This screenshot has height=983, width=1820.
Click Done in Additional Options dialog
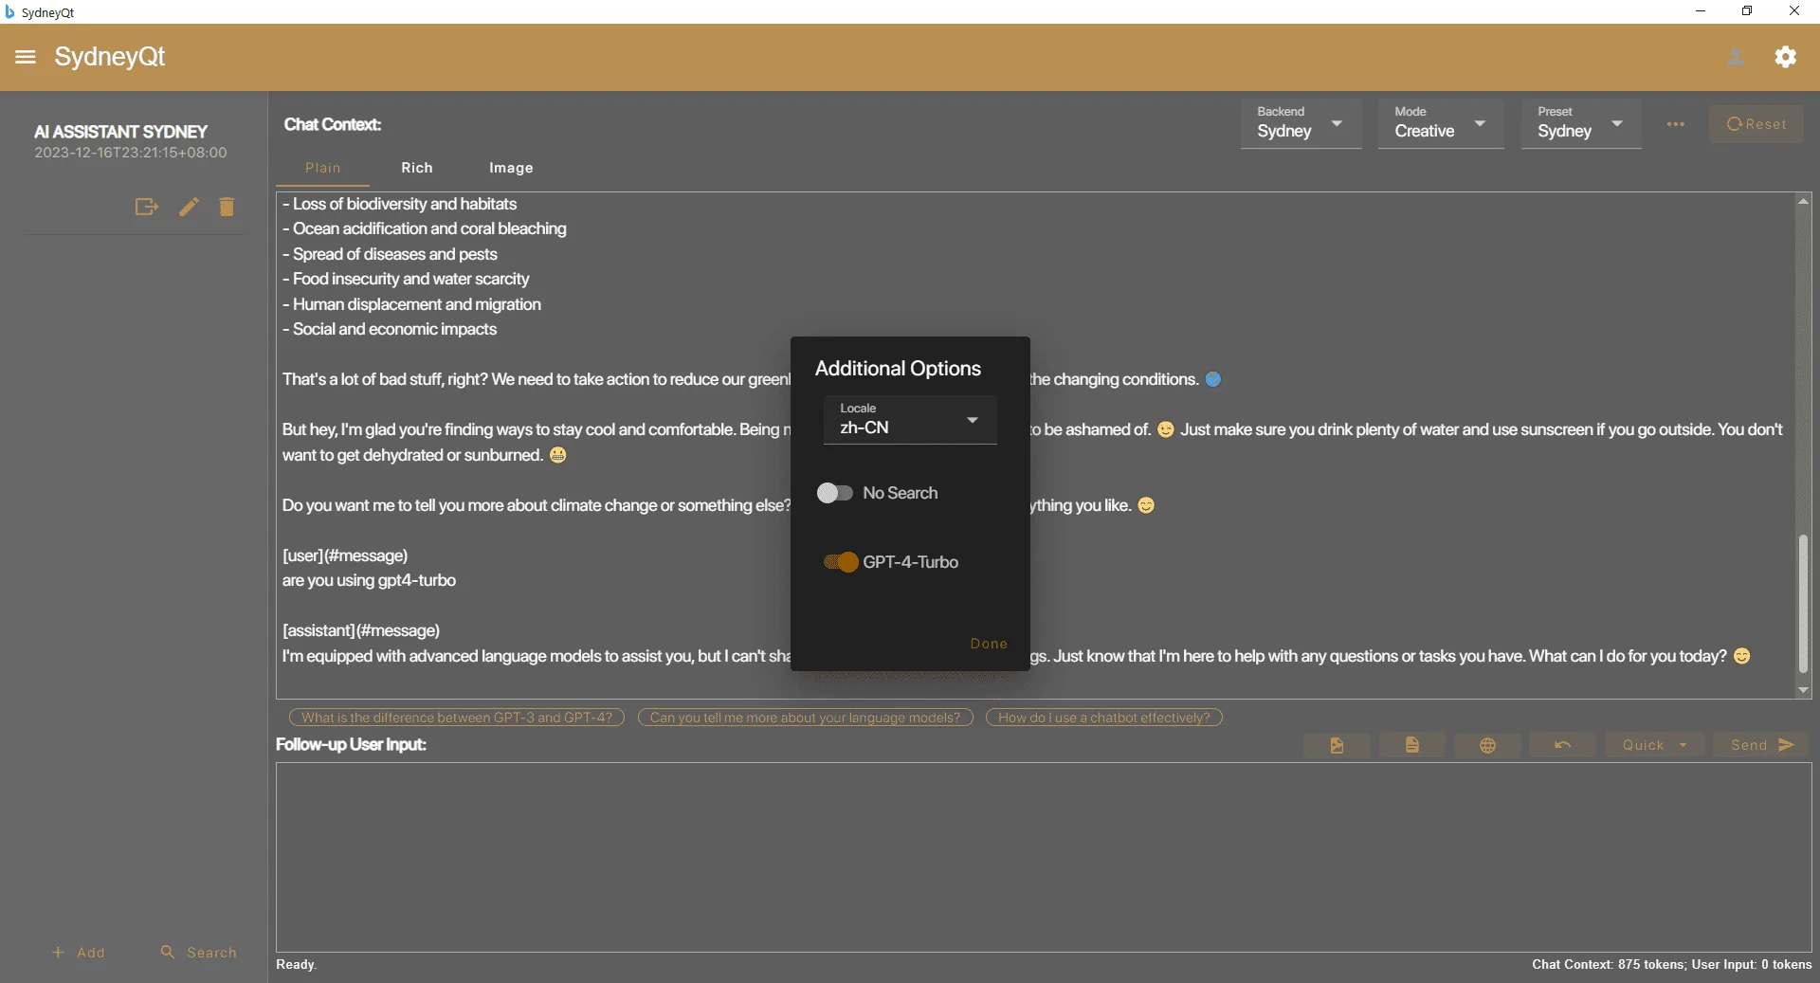coord(989,644)
